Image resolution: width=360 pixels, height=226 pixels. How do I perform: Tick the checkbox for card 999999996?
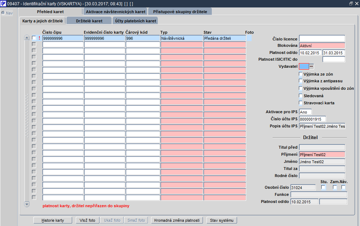[34, 38]
